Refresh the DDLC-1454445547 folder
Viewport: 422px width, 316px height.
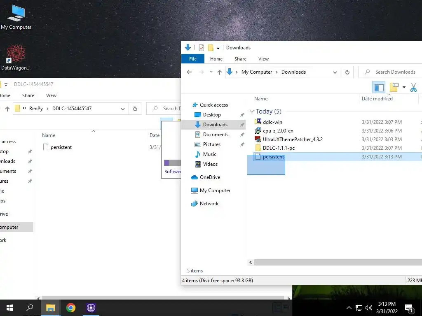[x=135, y=109]
